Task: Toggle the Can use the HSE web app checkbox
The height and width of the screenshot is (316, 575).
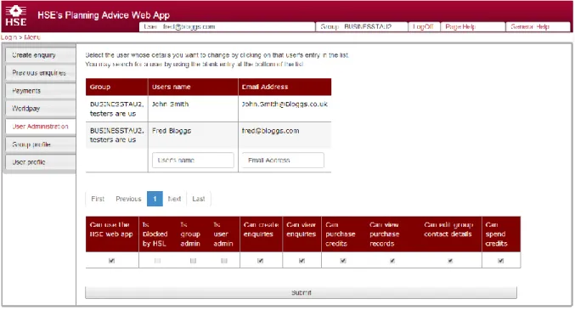Action: click(x=111, y=261)
